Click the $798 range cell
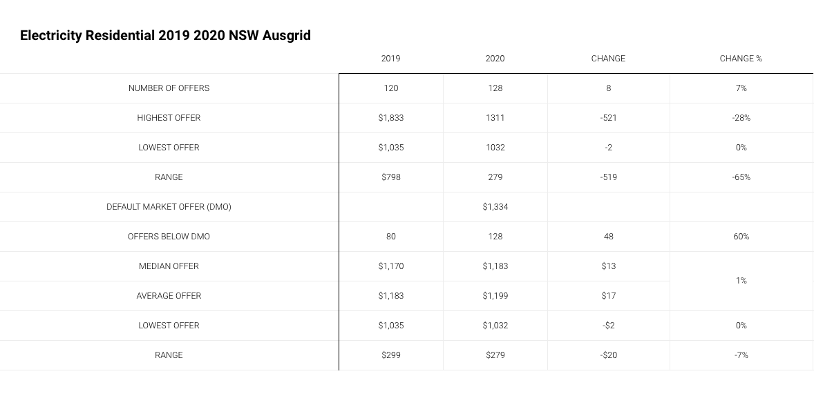814x407 pixels. [391, 177]
